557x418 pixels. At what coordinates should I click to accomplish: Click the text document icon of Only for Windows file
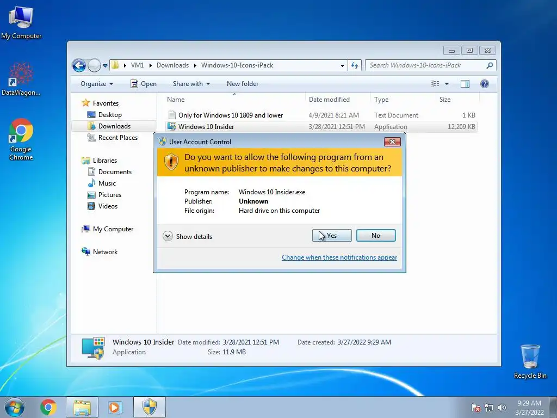(172, 115)
